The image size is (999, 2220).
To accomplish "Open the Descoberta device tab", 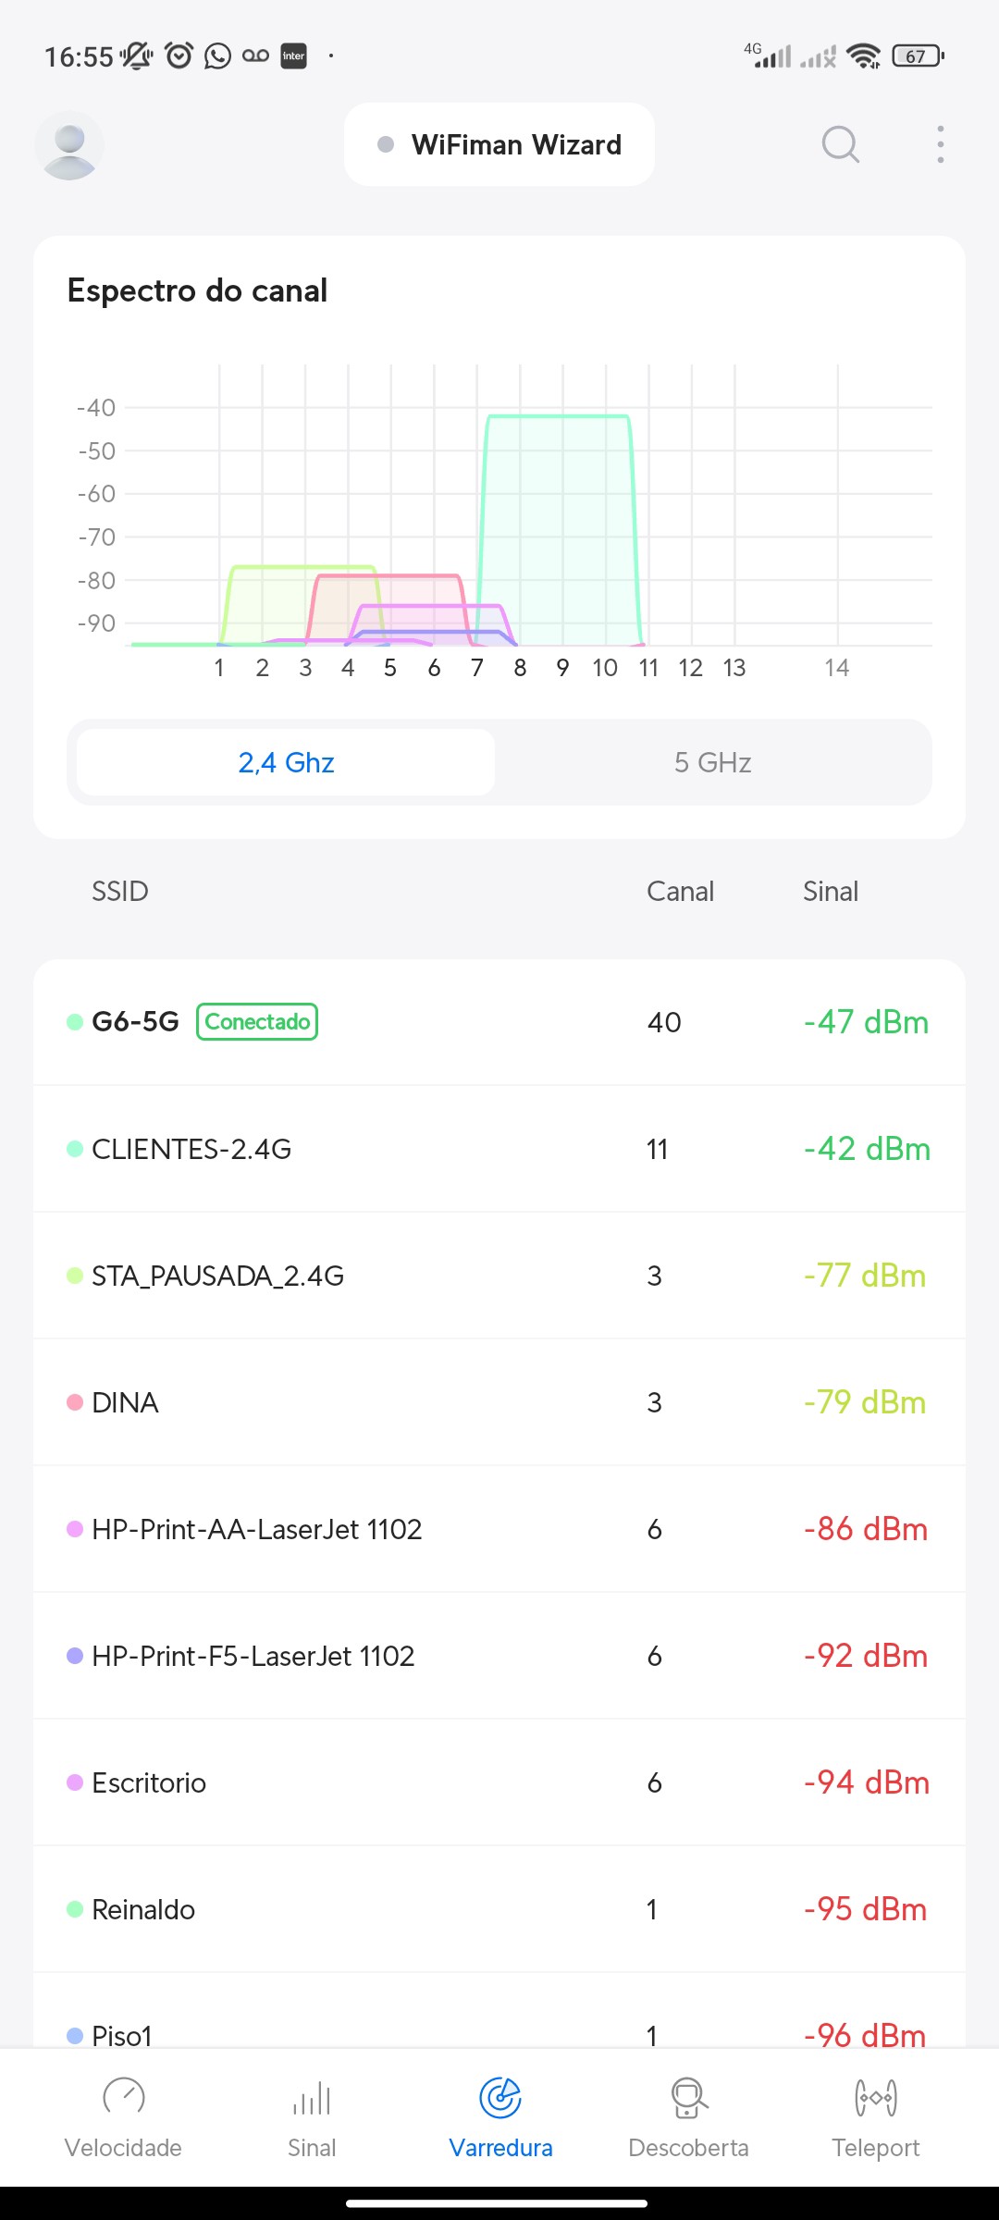I will click(x=688, y=2115).
